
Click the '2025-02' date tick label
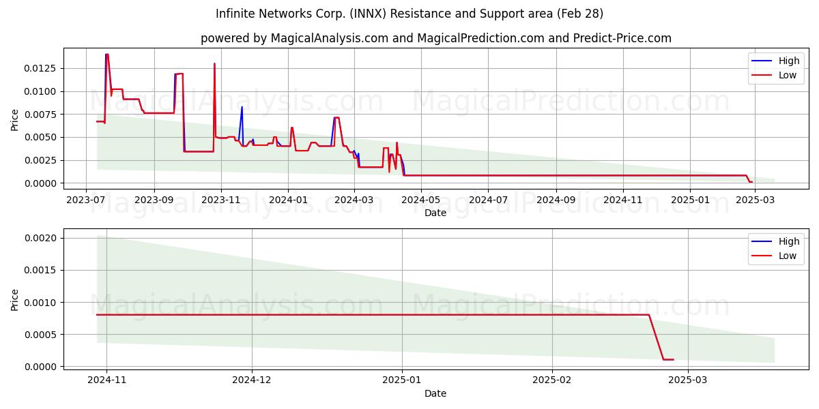(x=551, y=380)
